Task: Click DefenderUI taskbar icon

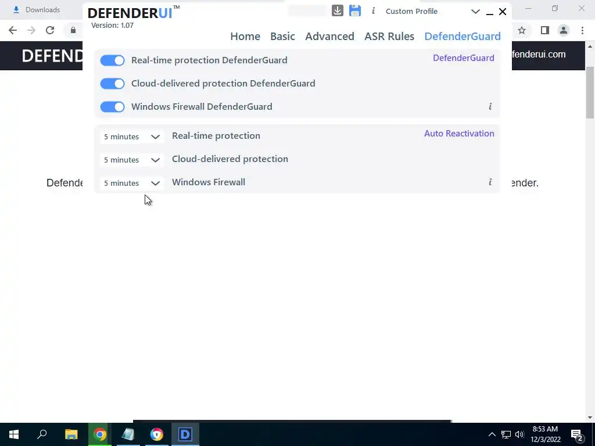Action: pos(185,434)
